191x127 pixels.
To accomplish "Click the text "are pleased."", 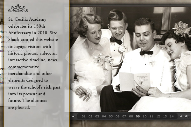I will [19, 108].
